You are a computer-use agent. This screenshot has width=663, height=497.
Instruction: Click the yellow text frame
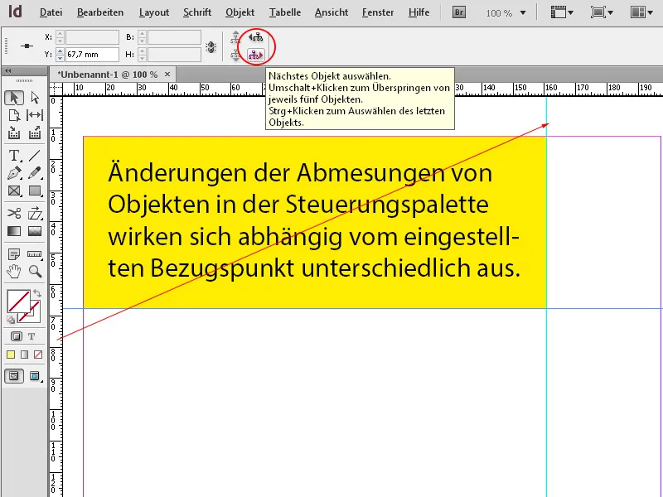point(315,222)
